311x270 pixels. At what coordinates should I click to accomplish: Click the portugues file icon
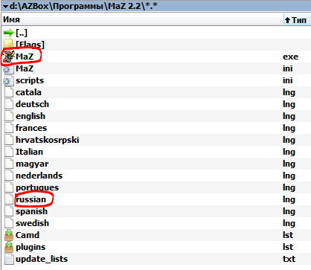tap(9, 187)
